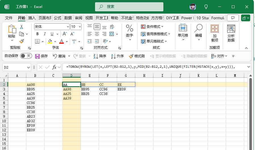Image resolution: width=255 pixels, height=150 pixels.
Task: Apply Underline formatting
Action: 52,34
